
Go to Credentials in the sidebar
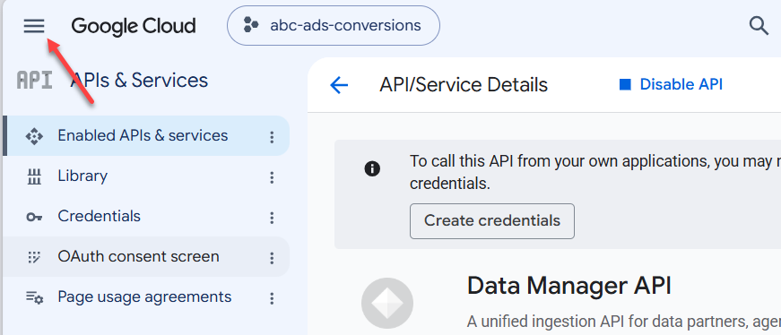click(146, 217)
